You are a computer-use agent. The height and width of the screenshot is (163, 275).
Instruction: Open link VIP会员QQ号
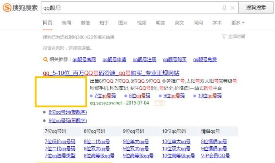coord(215,156)
